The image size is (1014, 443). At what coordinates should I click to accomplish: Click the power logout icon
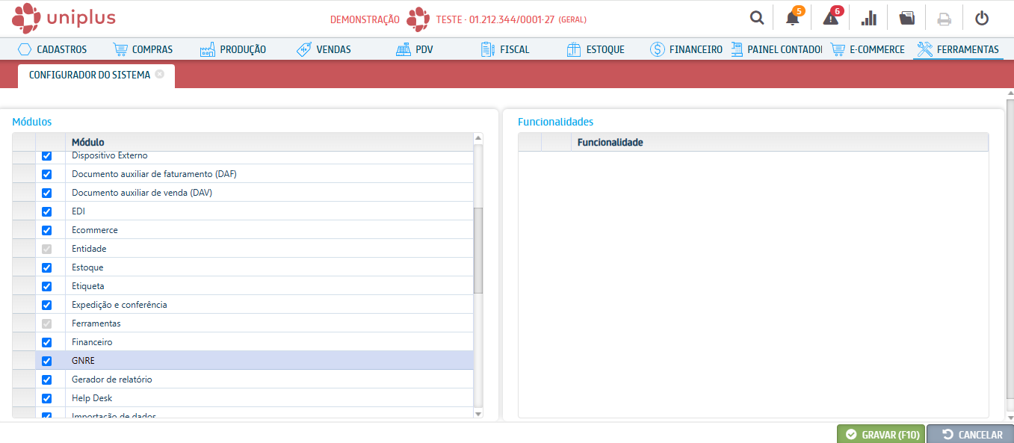(982, 19)
